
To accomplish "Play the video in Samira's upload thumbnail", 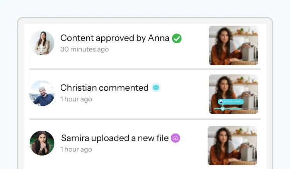I will tap(231, 146).
